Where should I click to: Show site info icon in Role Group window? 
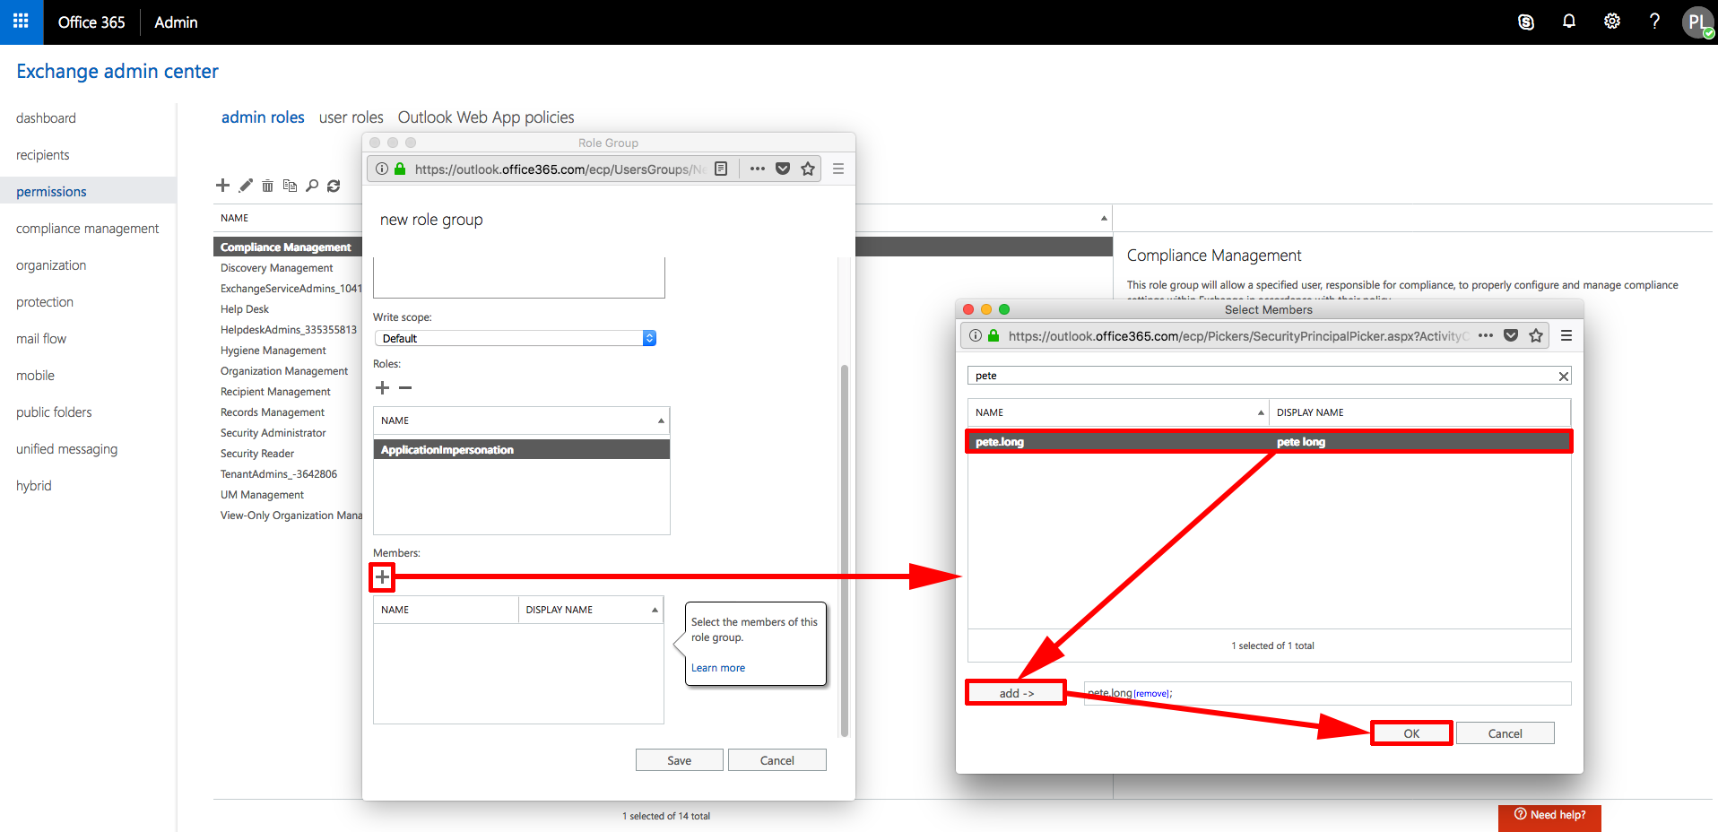pos(382,169)
